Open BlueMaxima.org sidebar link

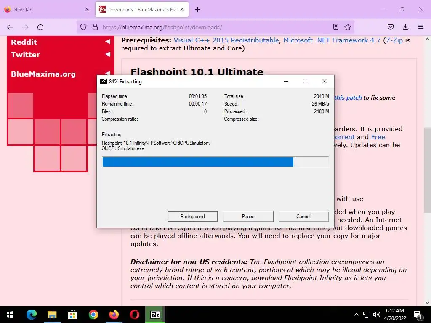[43, 74]
